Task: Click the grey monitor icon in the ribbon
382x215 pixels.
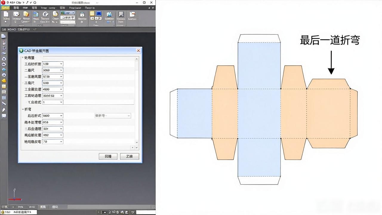Action: [121, 14]
